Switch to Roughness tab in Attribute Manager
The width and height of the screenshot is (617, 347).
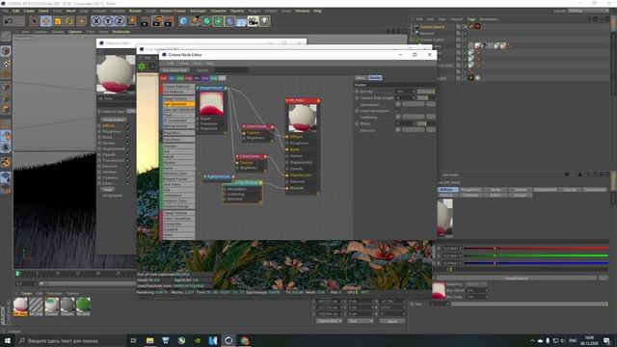(x=470, y=190)
